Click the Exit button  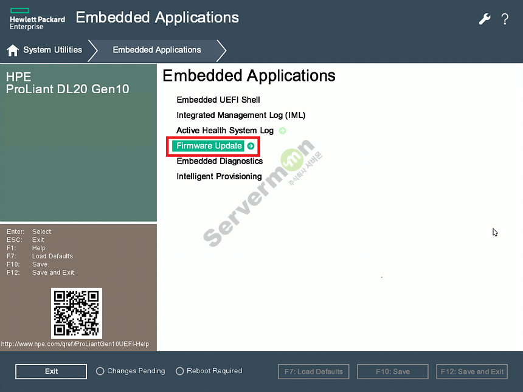tap(51, 371)
